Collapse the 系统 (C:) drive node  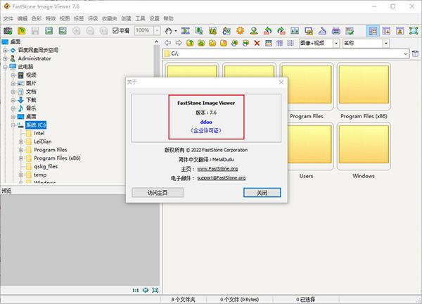12,125
